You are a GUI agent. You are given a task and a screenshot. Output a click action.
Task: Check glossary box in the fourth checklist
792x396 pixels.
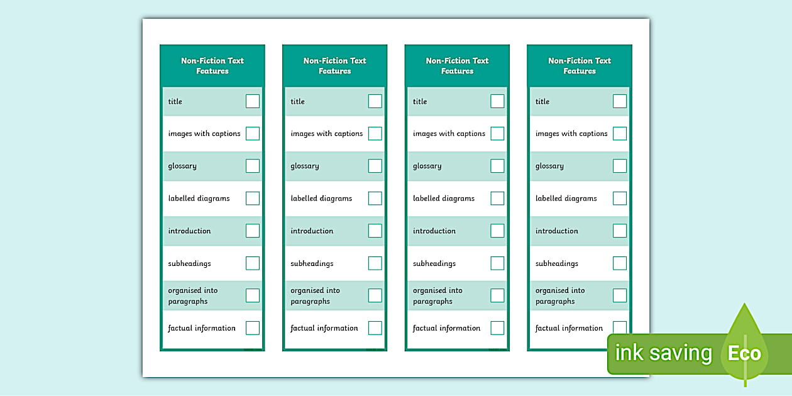[620, 166]
